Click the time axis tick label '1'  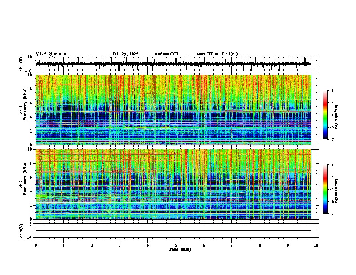tap(63, 245)
